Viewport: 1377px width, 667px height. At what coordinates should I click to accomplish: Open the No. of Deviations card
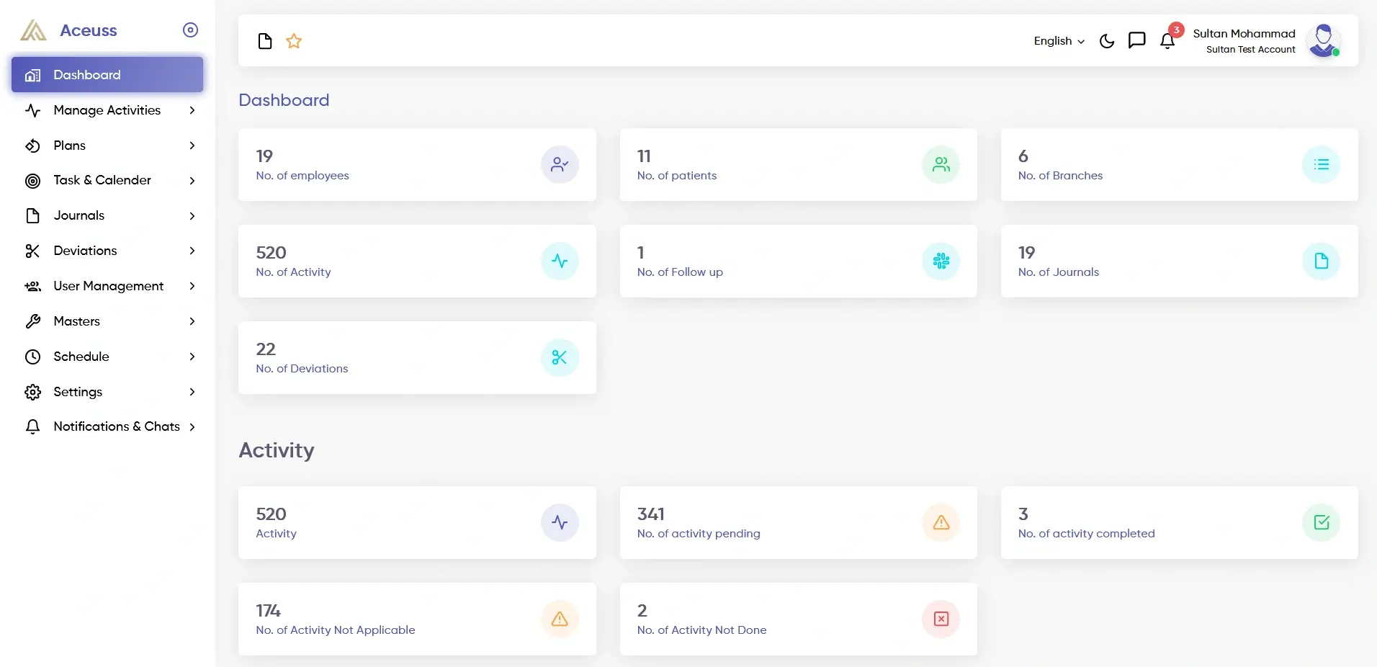pos(416,357)
